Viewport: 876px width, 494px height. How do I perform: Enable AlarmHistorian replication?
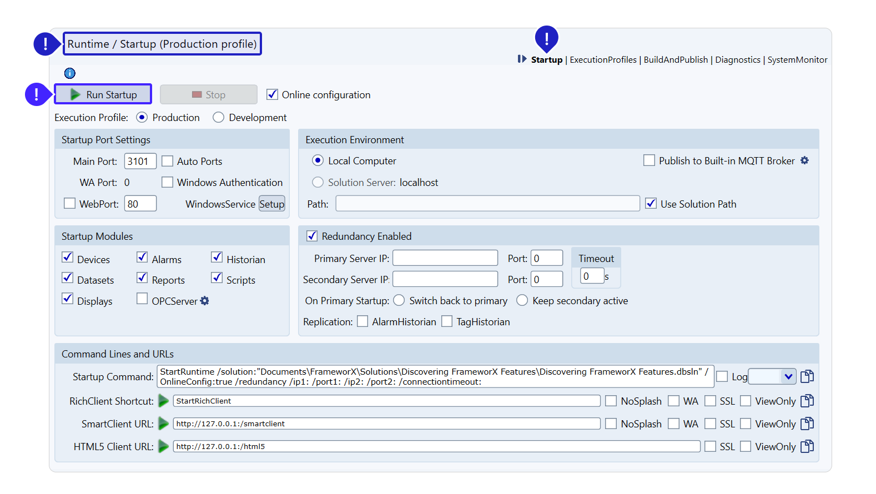click(363, 321)
